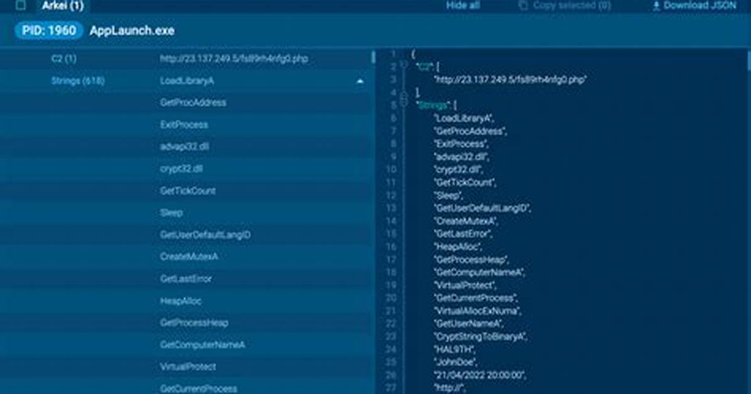Click the C2 URL in the left list

[x=234, y=58]
